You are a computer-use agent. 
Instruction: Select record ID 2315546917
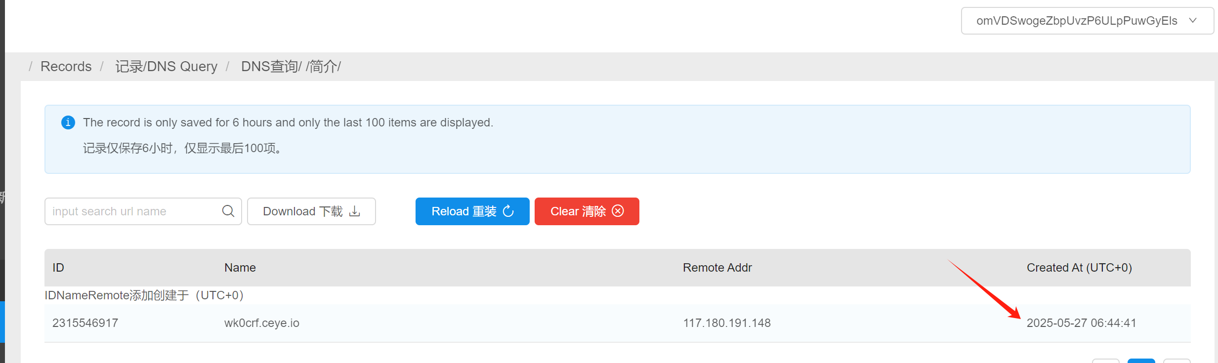[x=85, y=323]
